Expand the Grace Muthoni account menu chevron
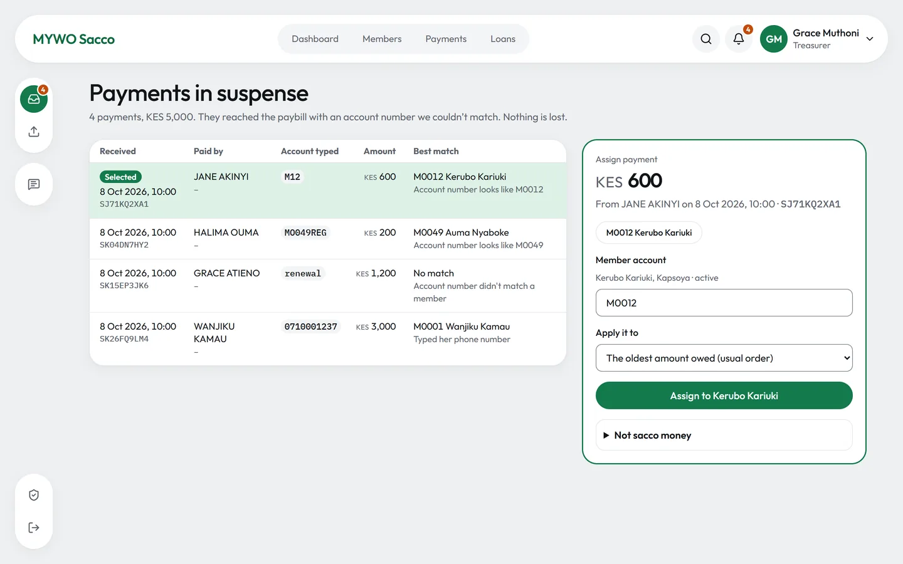This screenshot has height=564, width=903. pos(870,39)
